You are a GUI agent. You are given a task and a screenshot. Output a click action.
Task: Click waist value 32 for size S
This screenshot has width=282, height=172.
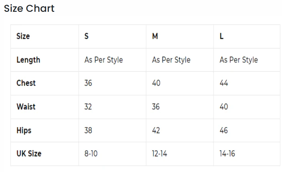pyautogui.click(x=88, y=106)
